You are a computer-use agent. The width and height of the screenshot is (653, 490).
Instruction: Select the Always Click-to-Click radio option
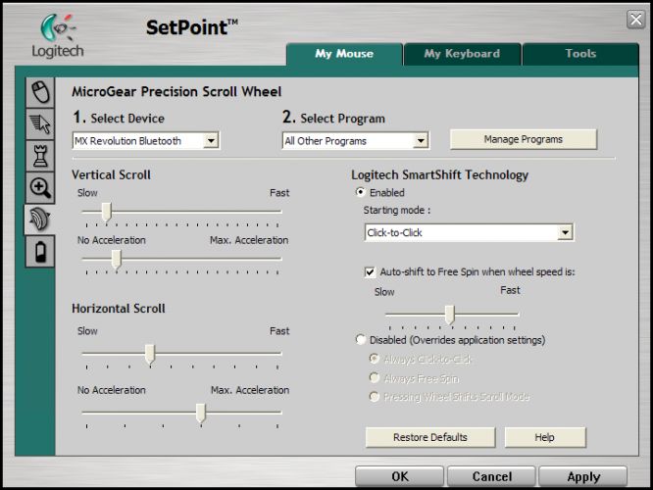[375, 359]
